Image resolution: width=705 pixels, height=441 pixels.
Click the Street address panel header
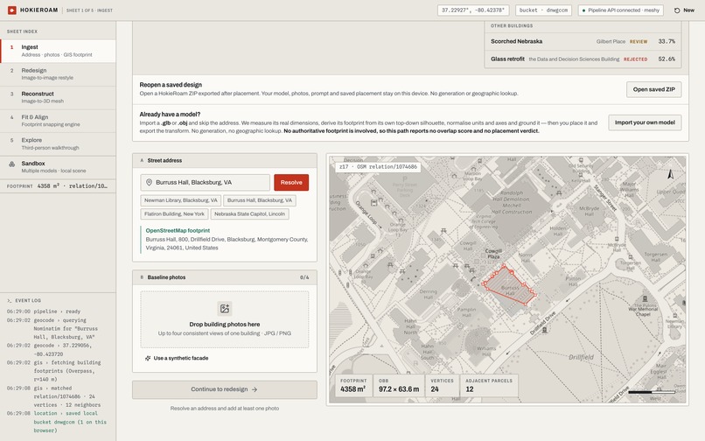225,161
